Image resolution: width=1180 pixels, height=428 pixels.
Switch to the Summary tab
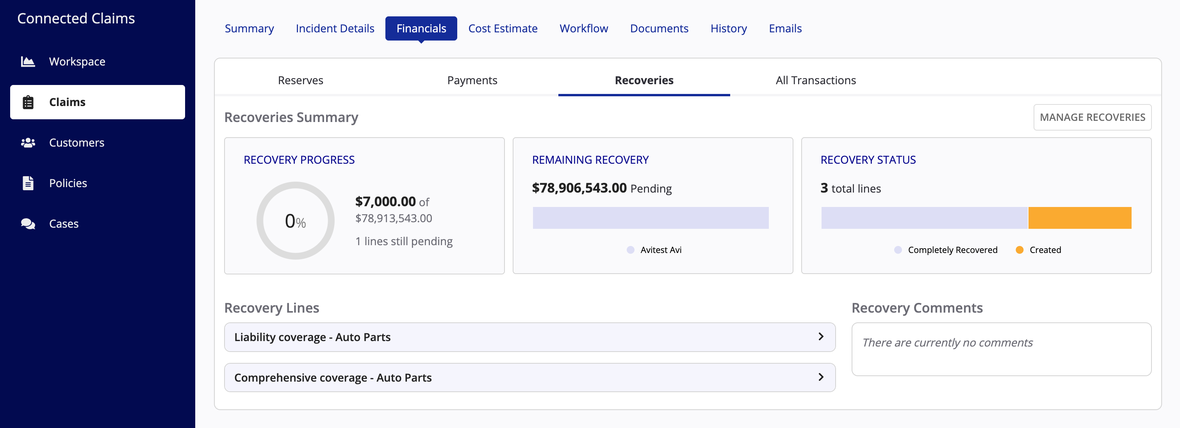249,28
